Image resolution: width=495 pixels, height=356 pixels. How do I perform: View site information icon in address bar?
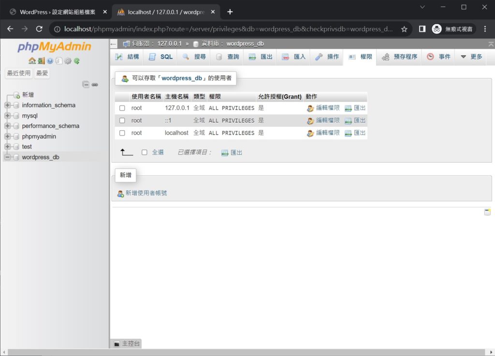(57, 29)
